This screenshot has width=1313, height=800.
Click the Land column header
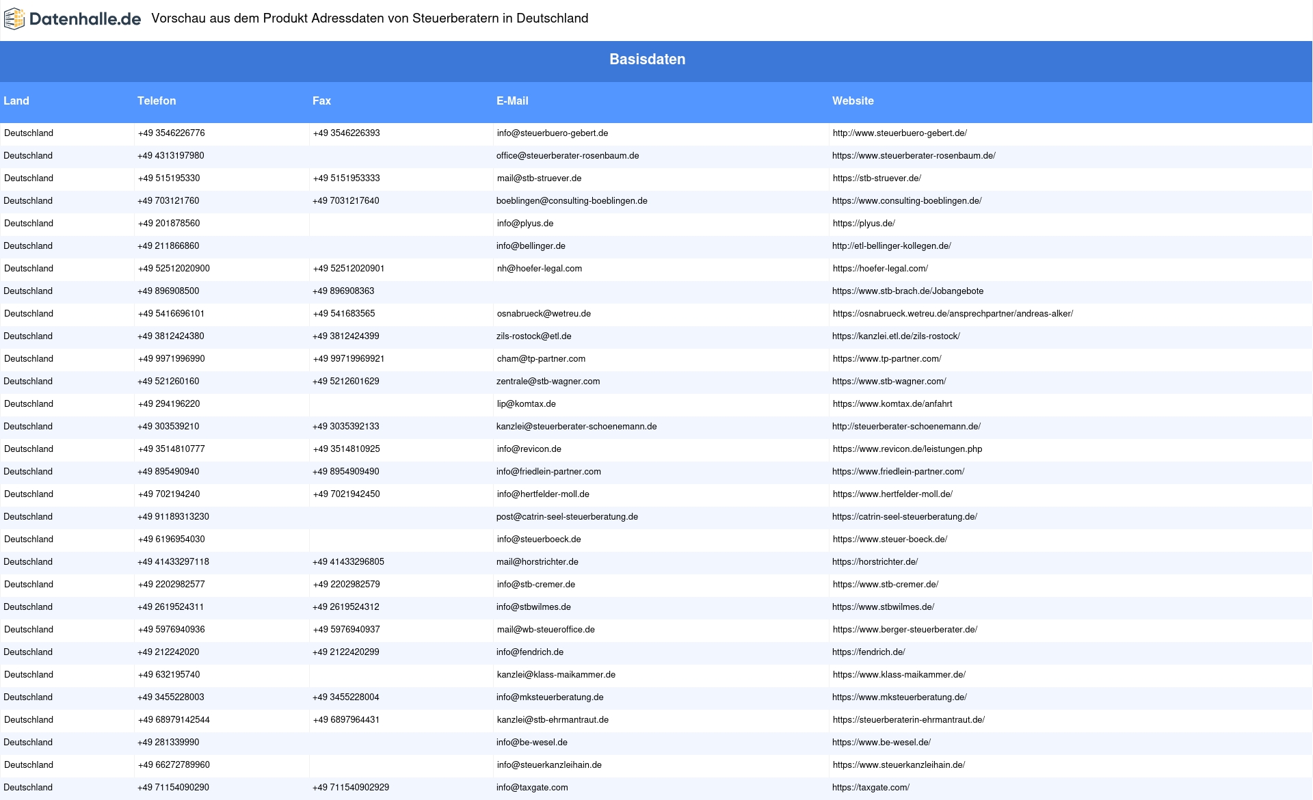pyautogui.click(x=16, y=101)
